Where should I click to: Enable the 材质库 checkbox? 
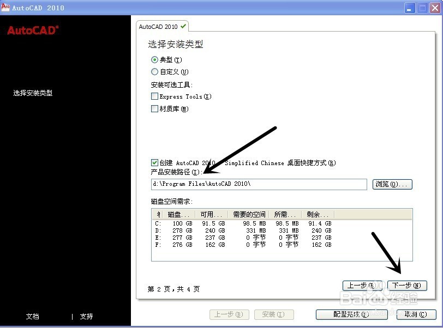point(154,108)
